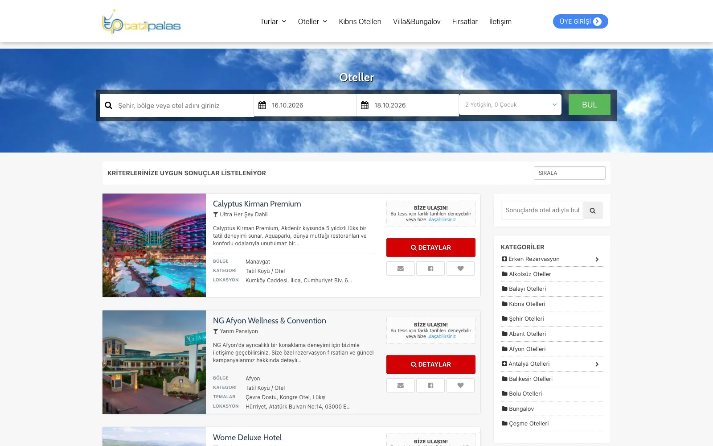
Task: Open the SIRALA sort dropdown
Action: pos(570,173)
